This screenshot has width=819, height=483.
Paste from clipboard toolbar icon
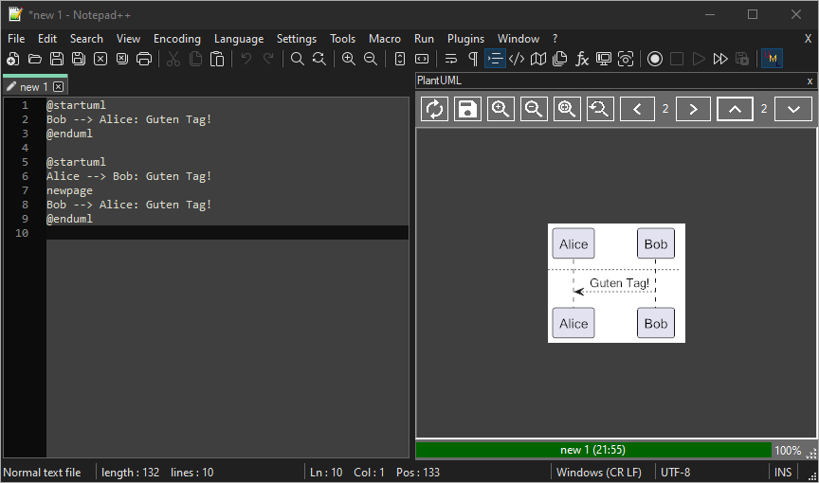point(217,59)
